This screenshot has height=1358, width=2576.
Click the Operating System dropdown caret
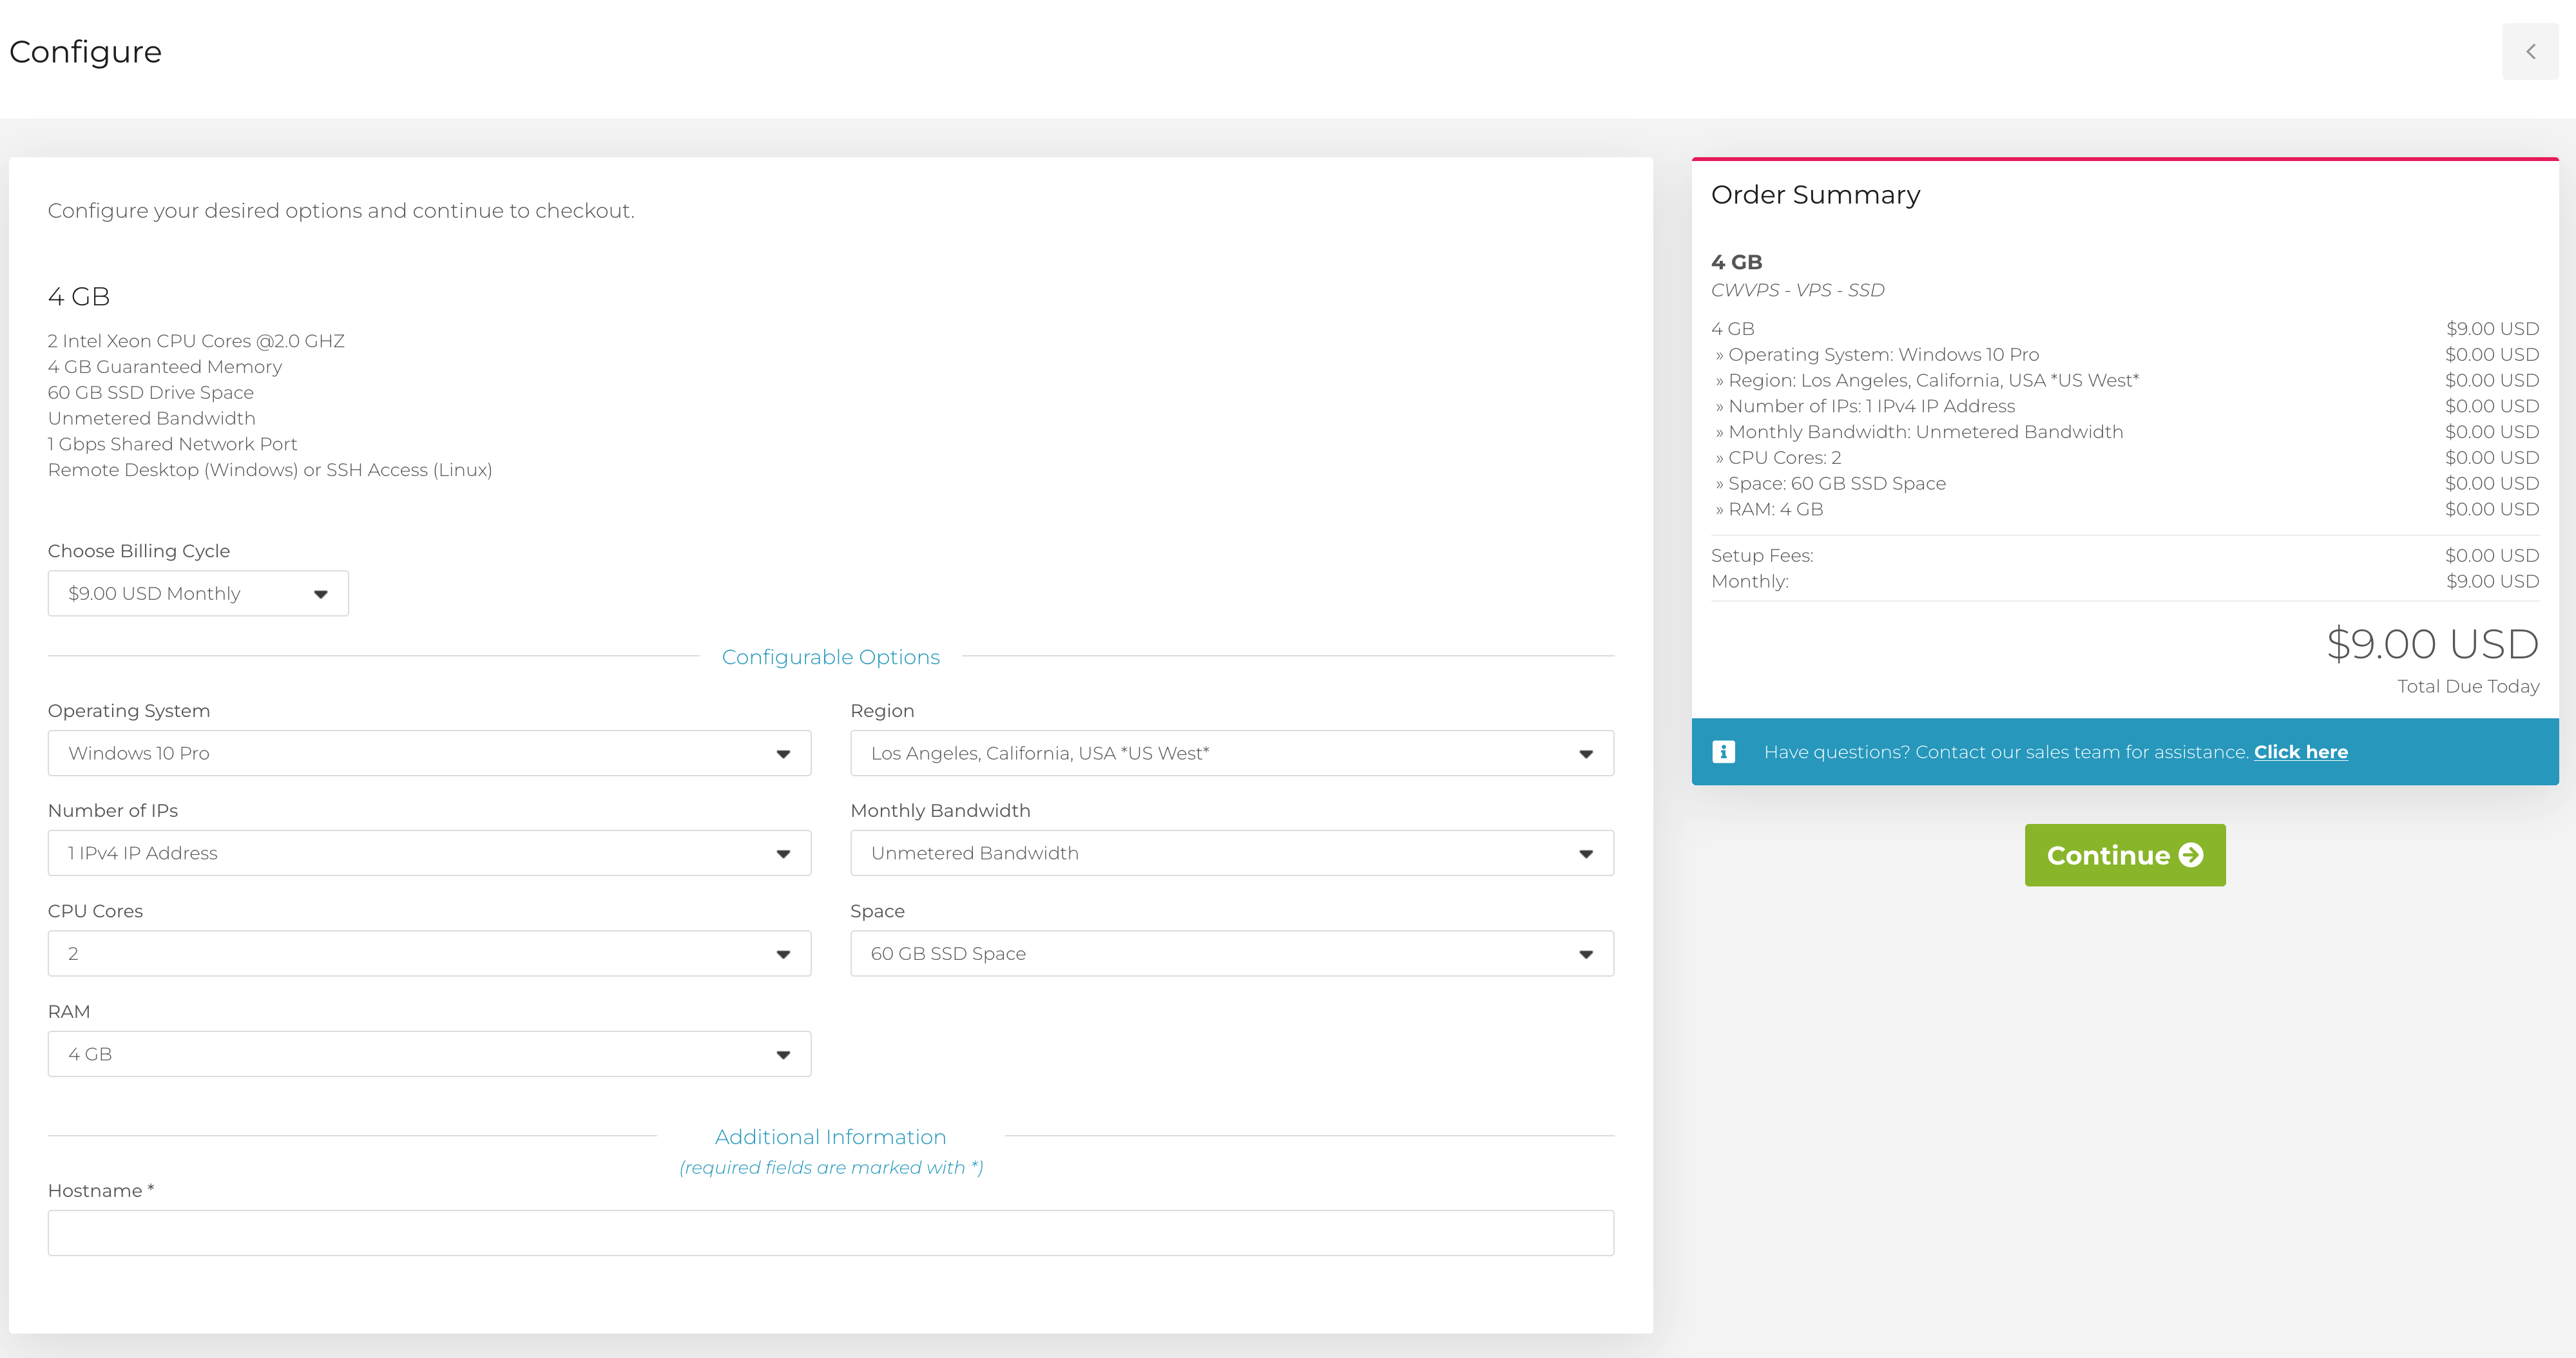coord(783,754)
